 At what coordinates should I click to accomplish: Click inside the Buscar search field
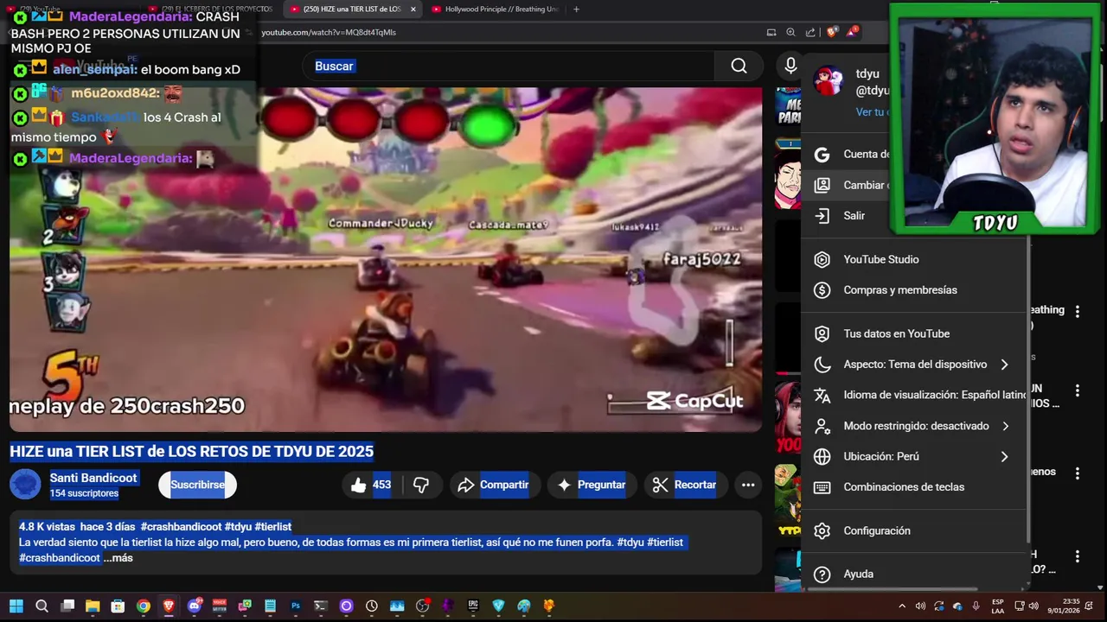[510, 67]
